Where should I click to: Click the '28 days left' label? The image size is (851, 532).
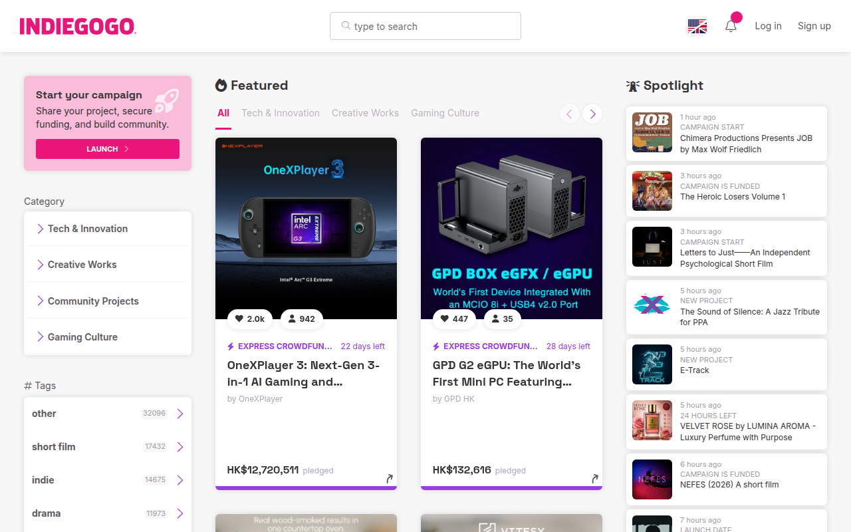coord(568,346)
